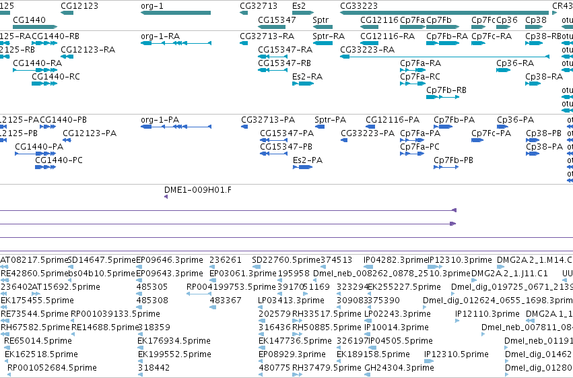Click the CG15347 gene label
The width and height of the screenshot is (573, 378).
click(277, 20)
